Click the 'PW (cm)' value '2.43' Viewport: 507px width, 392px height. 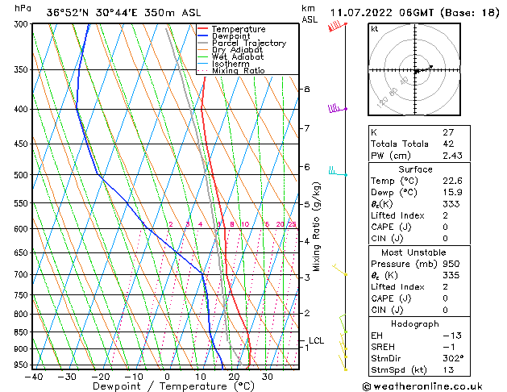[452, 156]
